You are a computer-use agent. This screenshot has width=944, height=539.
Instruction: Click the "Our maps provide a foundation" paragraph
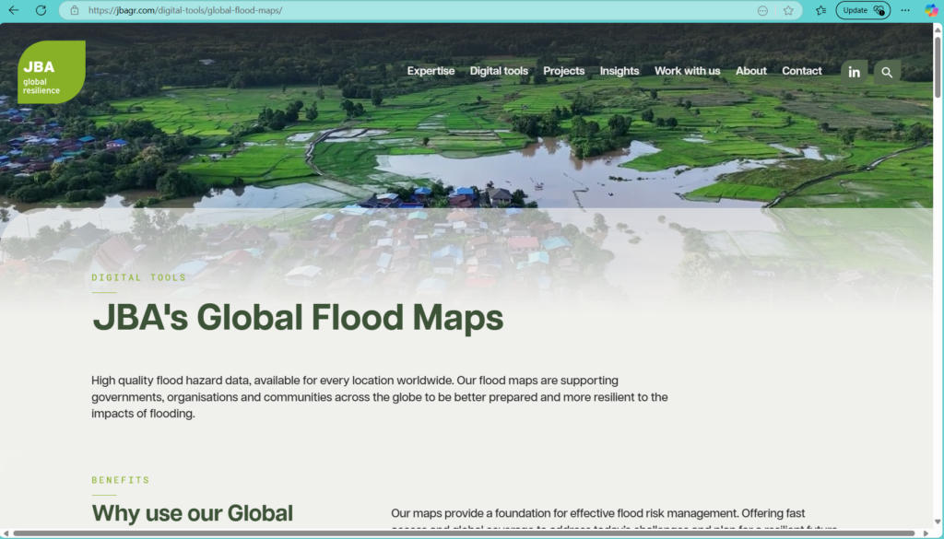point(614,520)
